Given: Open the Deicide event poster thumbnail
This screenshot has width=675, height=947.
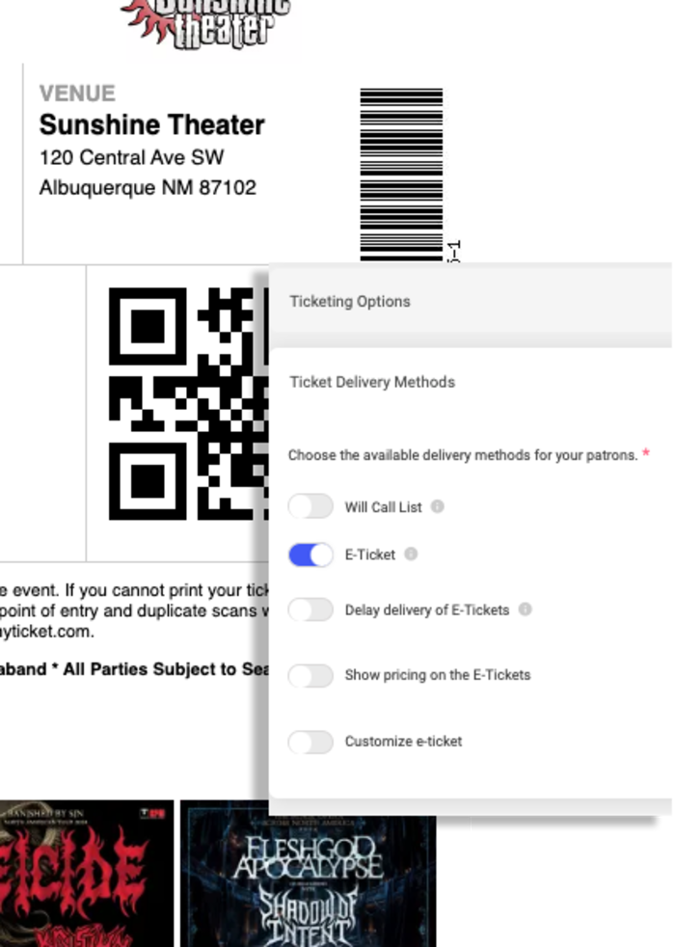Looking at the screenshot, I should pyautogui.click(x=87, y=874).
